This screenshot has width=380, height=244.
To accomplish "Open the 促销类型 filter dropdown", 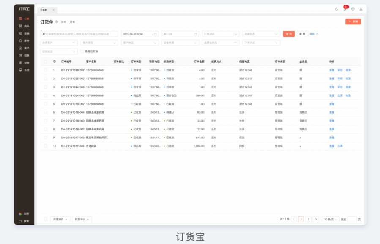I will point(59,52).
